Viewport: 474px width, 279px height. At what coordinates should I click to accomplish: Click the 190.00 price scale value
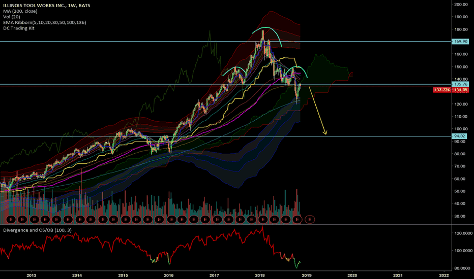(x=461, y=17)
